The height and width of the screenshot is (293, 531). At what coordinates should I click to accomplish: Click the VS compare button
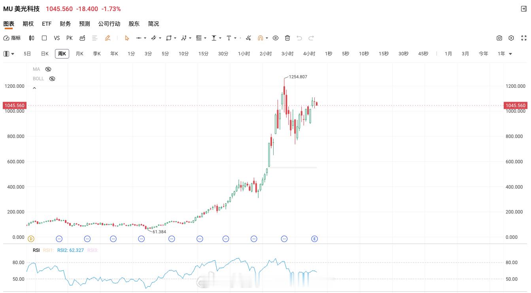click(57, 38)
